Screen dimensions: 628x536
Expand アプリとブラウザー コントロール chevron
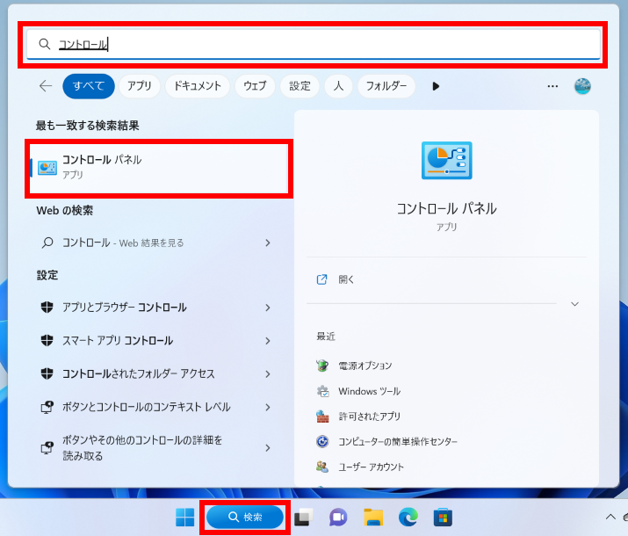click(x=268, y=308)
